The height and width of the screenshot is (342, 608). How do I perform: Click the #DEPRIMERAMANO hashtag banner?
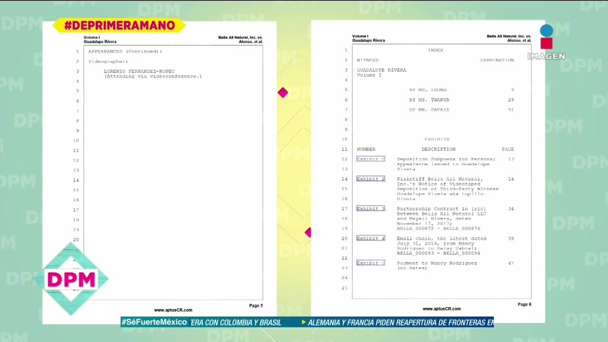(119, 26)
